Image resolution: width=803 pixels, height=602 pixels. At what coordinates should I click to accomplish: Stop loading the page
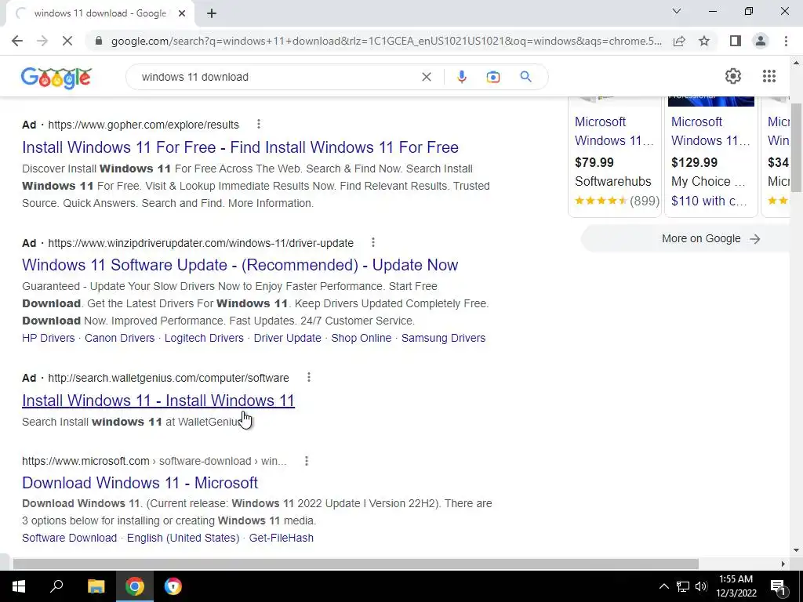click(67, 41)
